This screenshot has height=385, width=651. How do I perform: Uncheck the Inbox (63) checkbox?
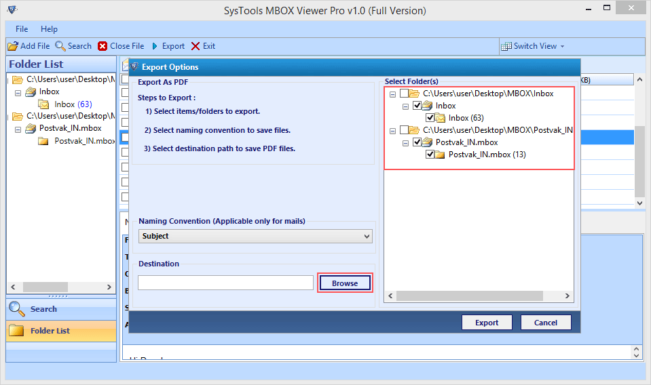[x=430, y=118]
